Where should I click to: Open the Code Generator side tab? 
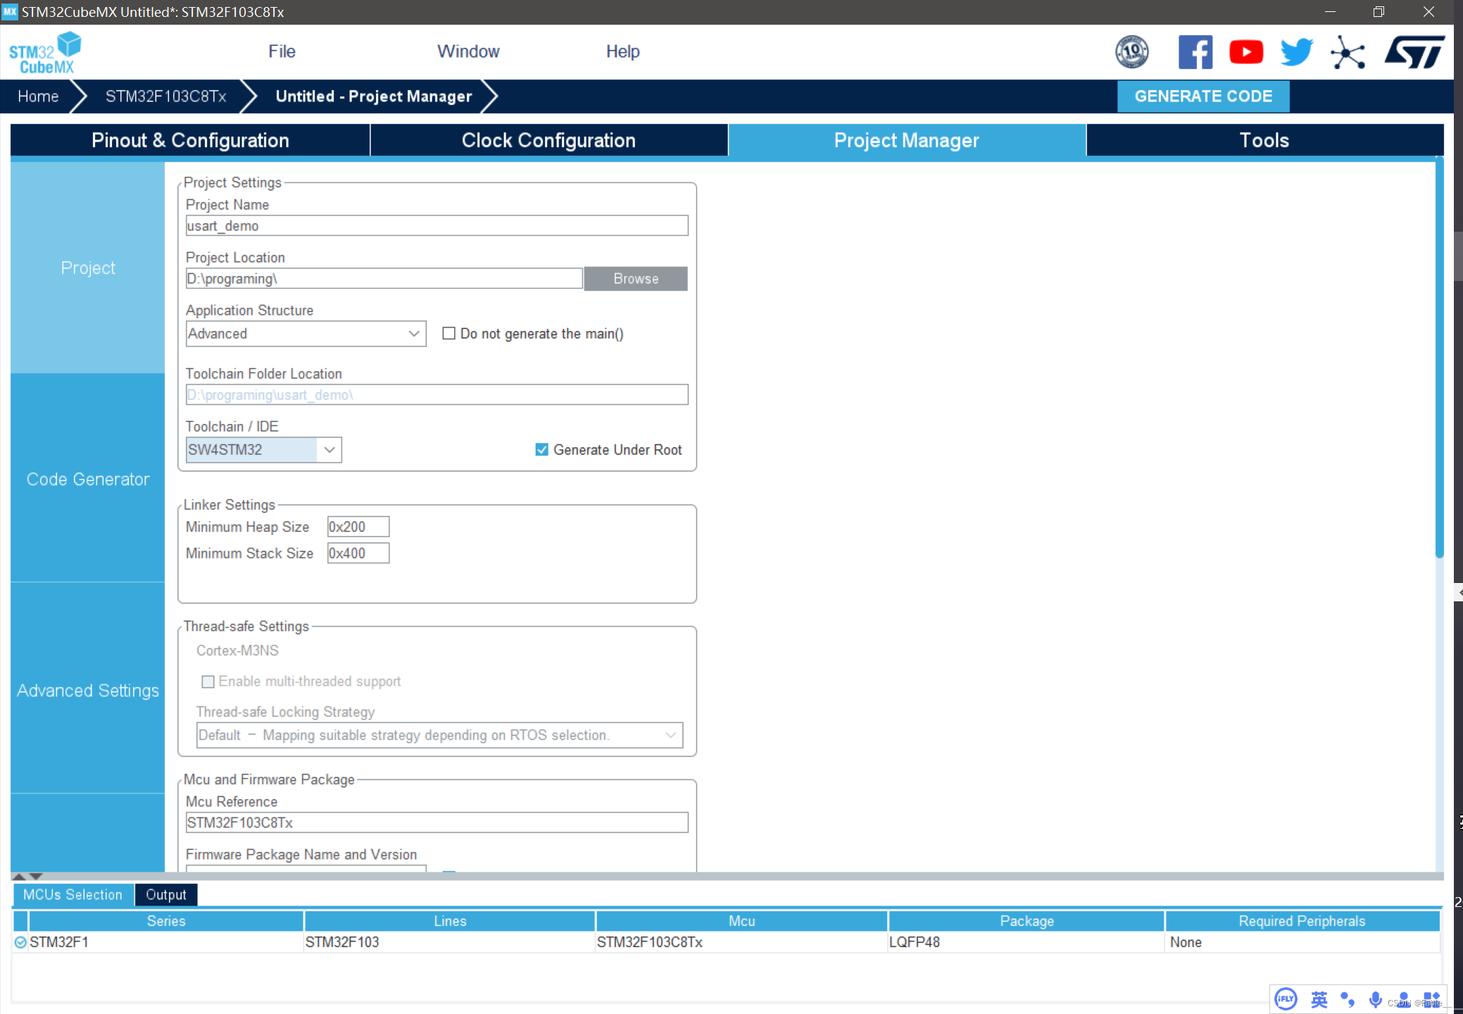[x=87, y=479]
